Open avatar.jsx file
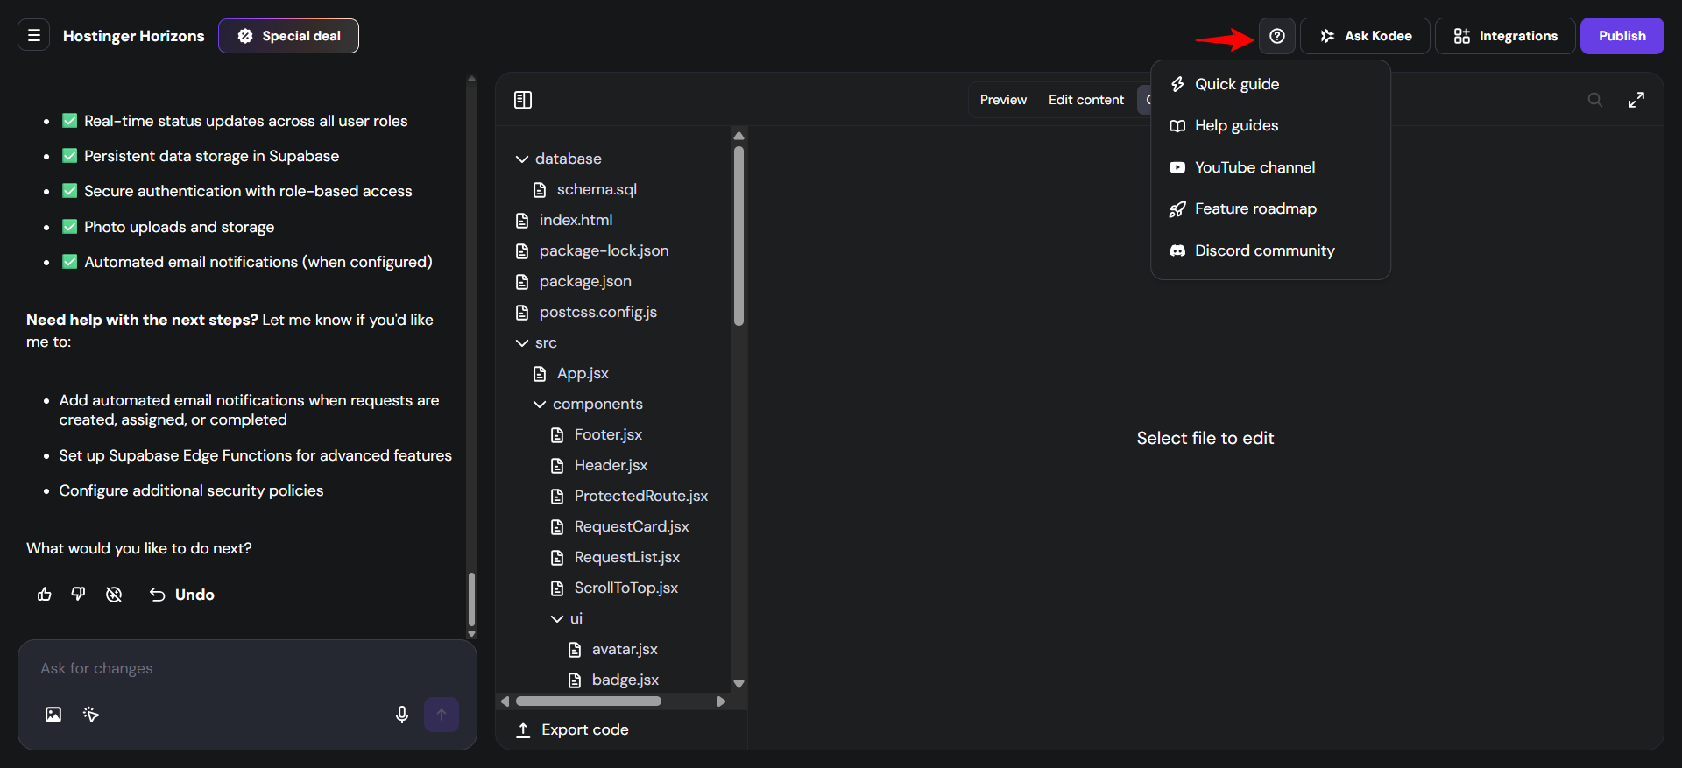Viewport: 1682px width, 768px height. click(x=624, y=650)
